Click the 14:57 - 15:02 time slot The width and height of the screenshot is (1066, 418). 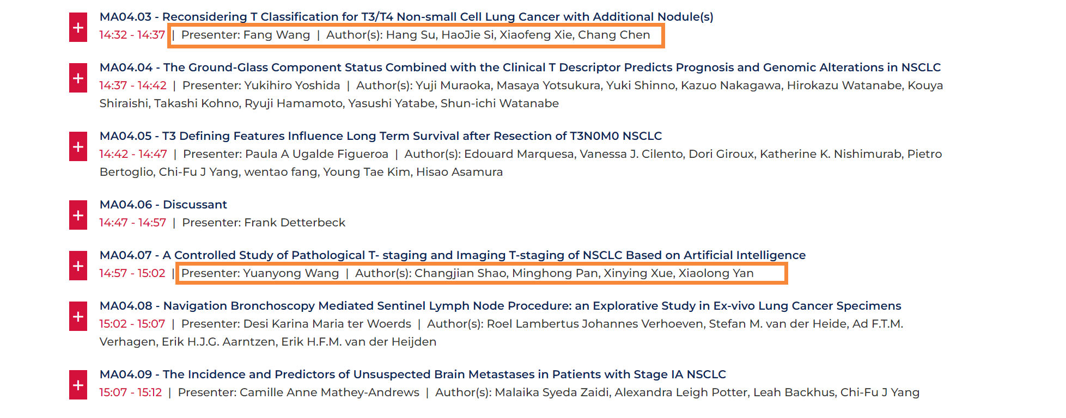(x=132, y=273)
